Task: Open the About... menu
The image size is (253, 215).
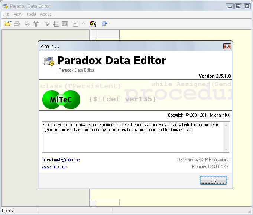Action: (x=48, y=14)
